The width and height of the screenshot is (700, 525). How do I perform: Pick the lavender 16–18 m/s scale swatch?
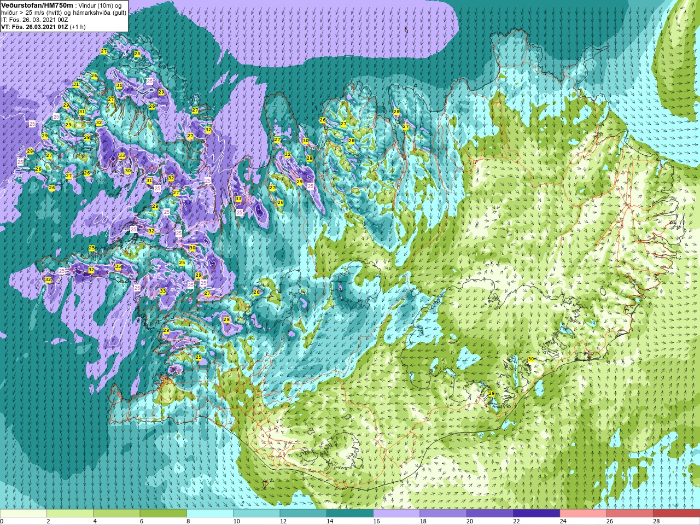(396, 514)
